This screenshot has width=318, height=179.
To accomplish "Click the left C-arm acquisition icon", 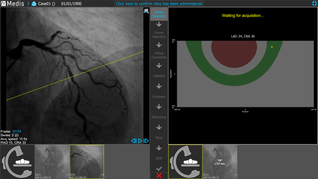I will pos(17,162).
